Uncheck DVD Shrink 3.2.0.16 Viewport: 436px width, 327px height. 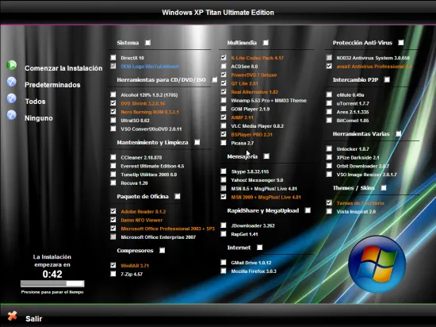(x=113, y=103)
